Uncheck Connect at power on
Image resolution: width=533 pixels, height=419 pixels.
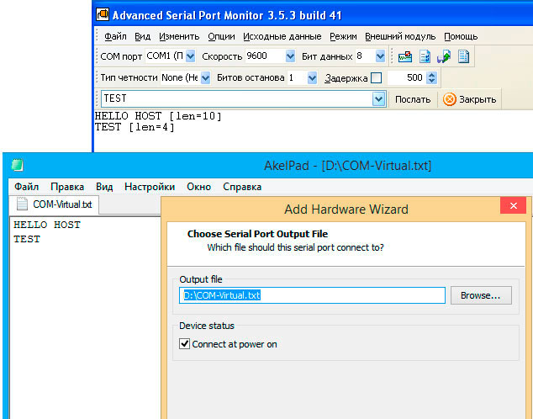[x=184, y=344]
